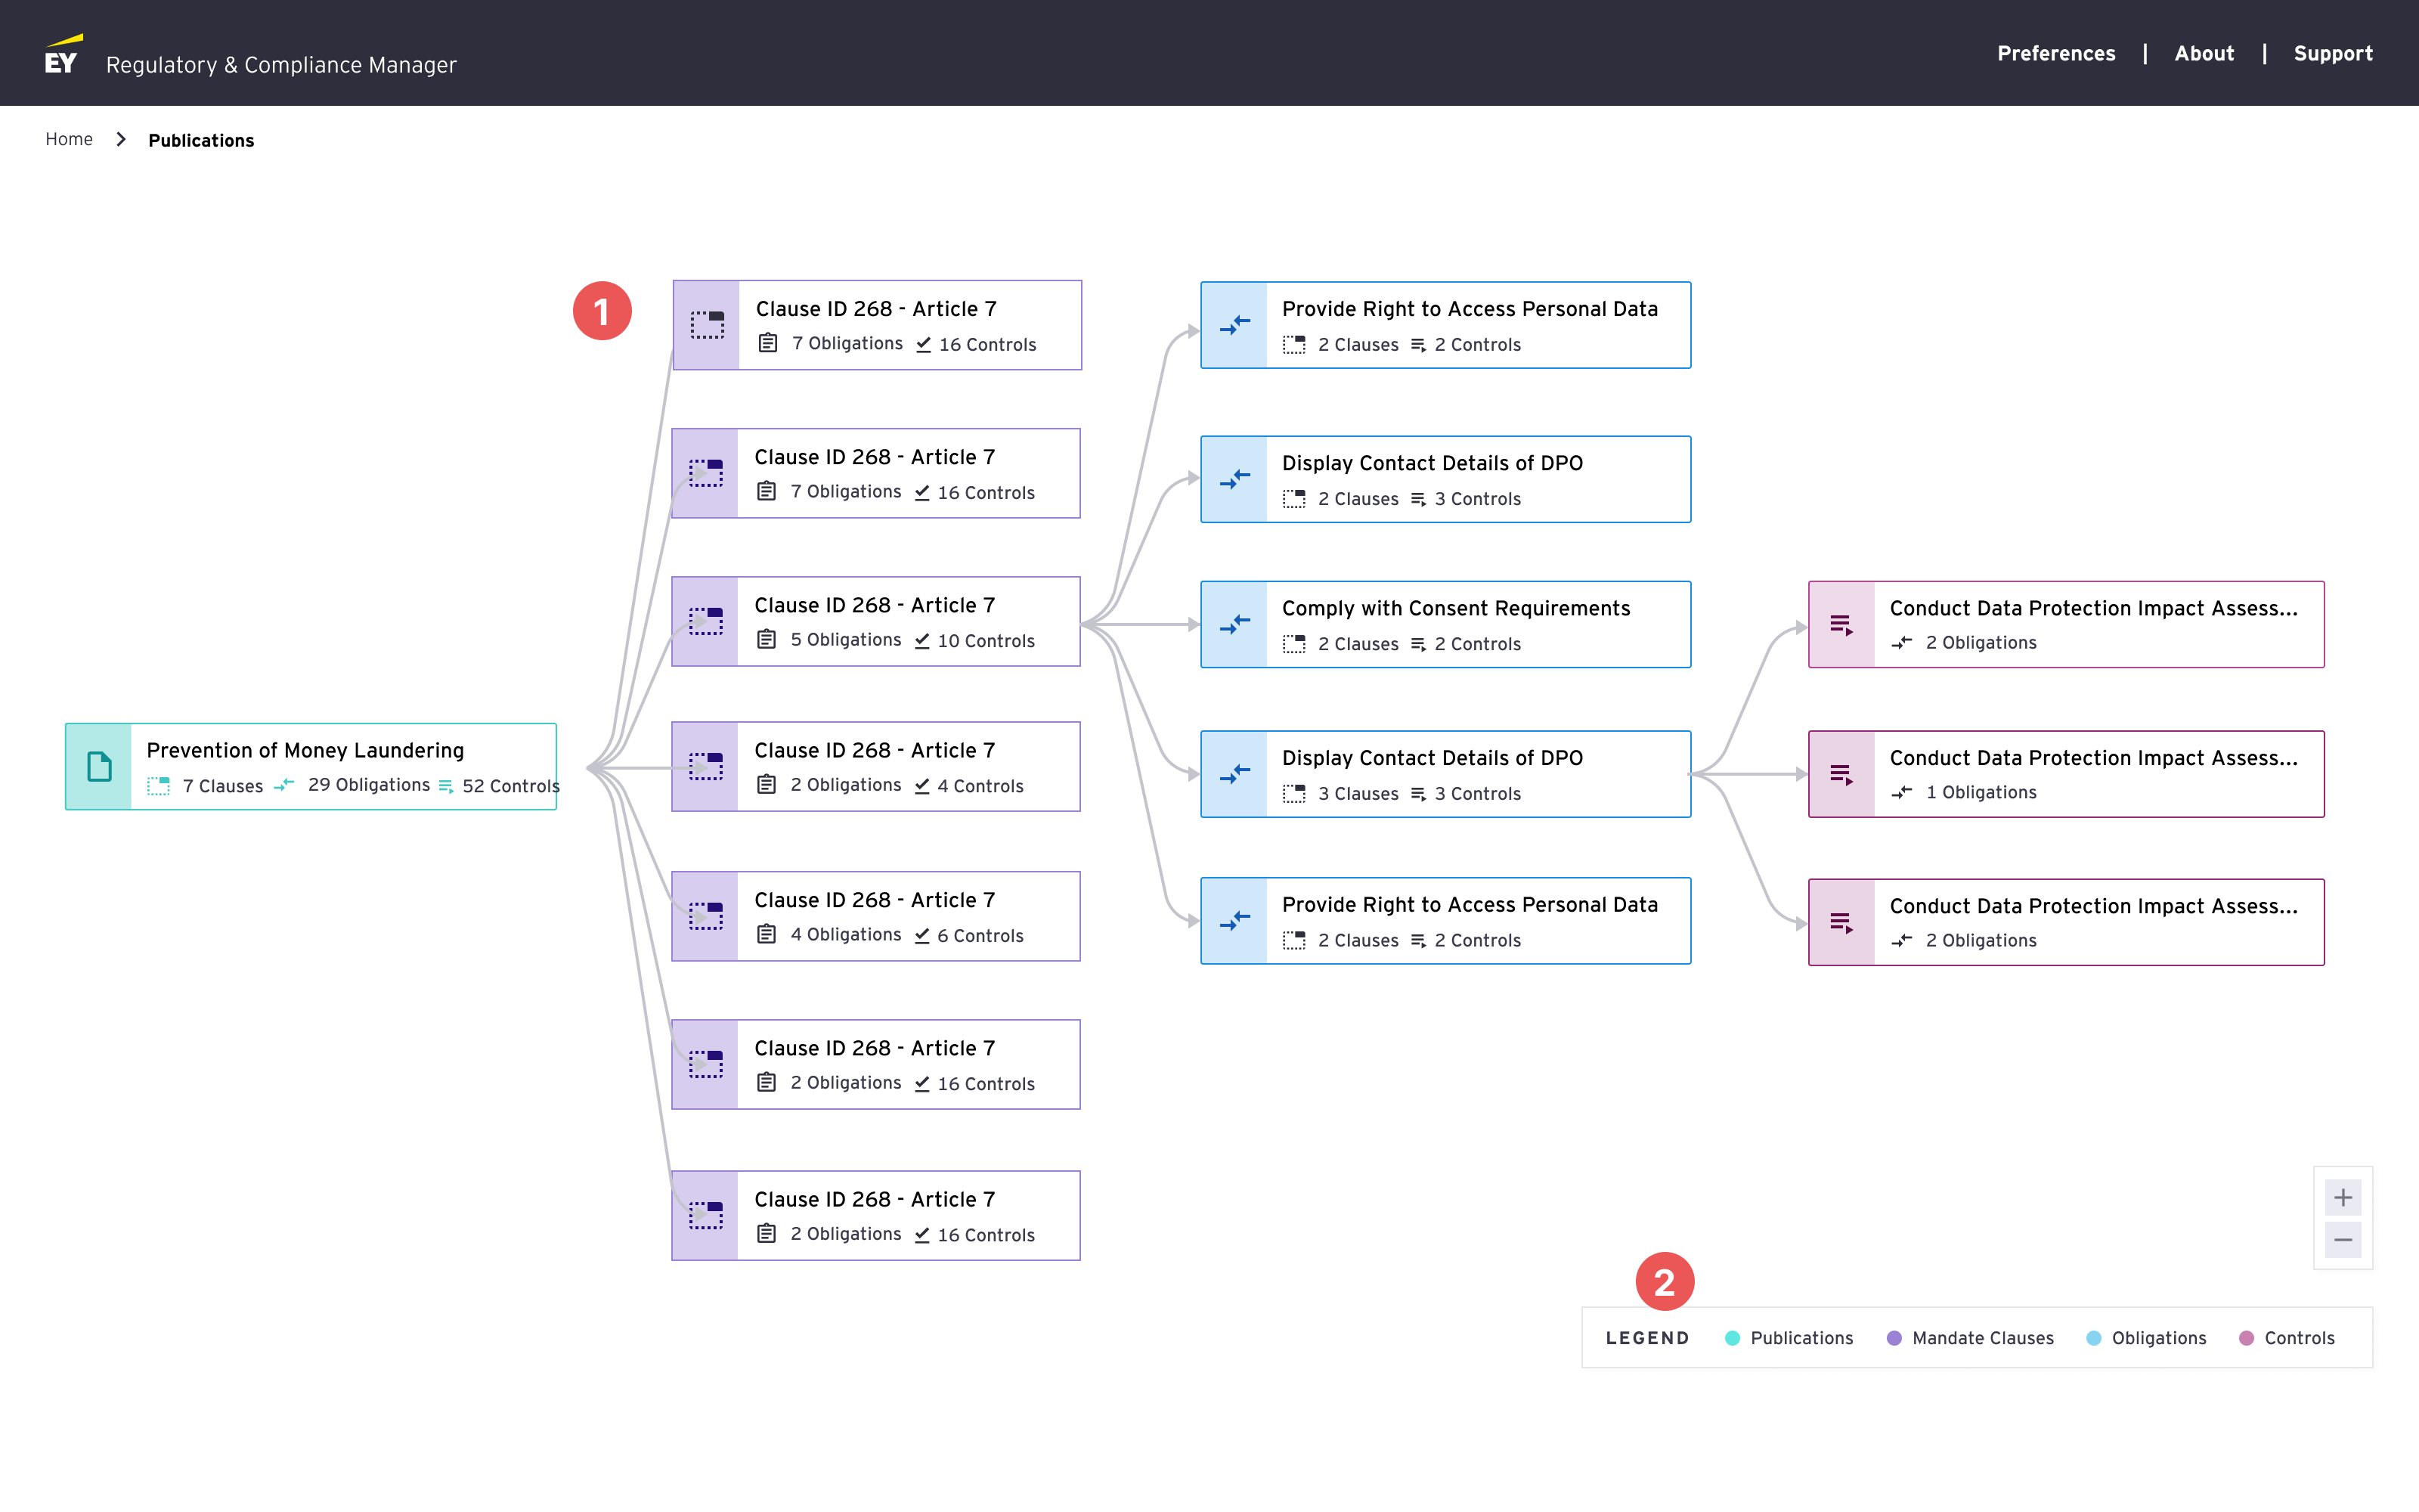Click the icon of the clause with 5 Obligations
The height and width of the screenshot is (1512, 2419).
[x=706, y=621]
